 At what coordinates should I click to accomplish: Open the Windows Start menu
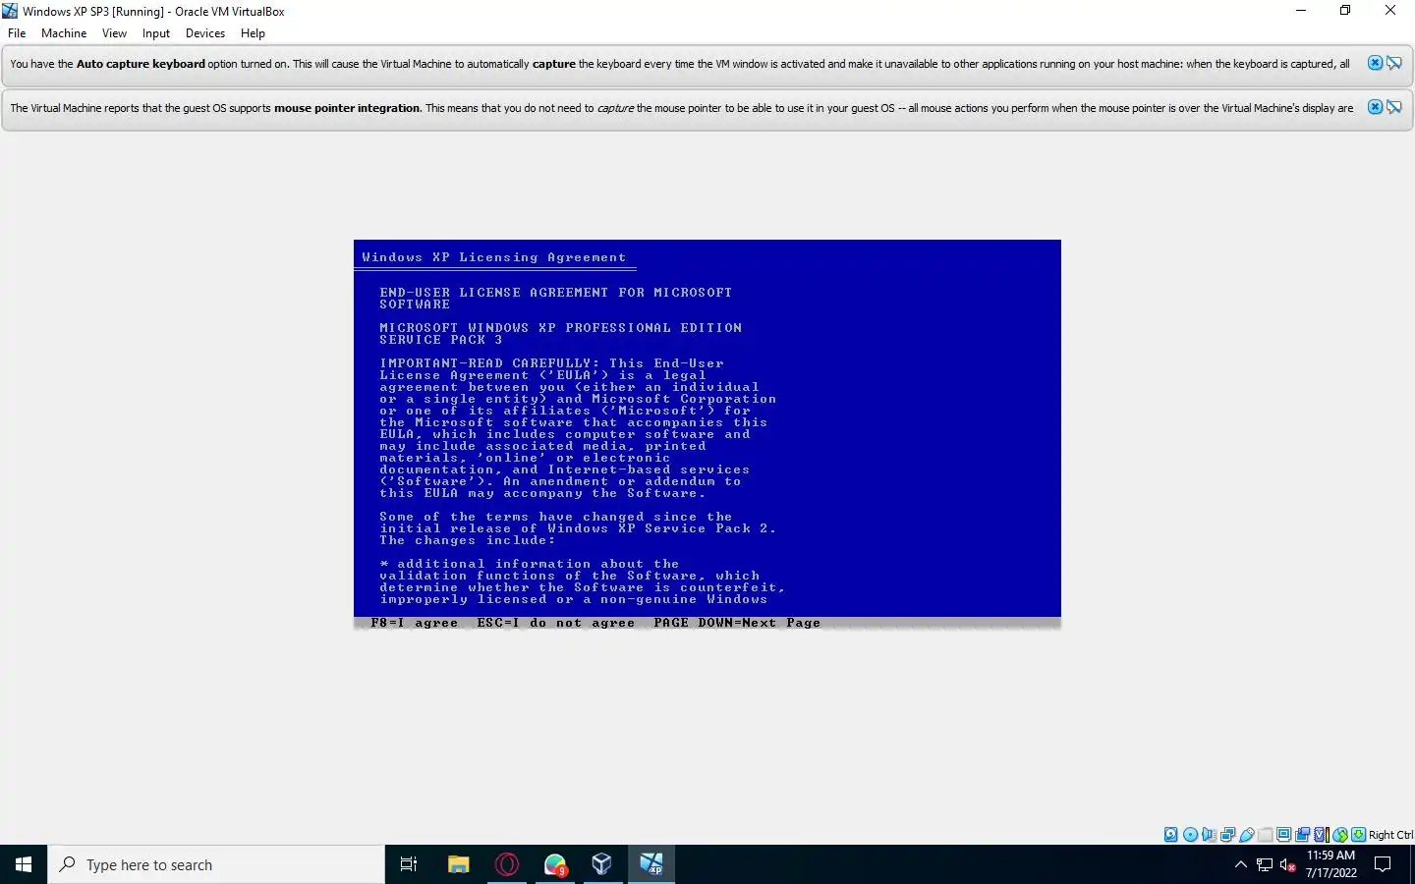coord(24,864)
